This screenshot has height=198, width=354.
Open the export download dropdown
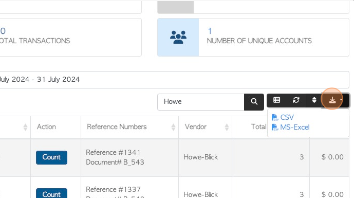point(335,100)
